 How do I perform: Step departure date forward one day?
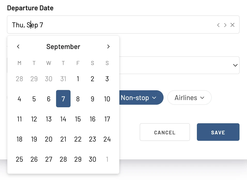click(x=225, y=25)
